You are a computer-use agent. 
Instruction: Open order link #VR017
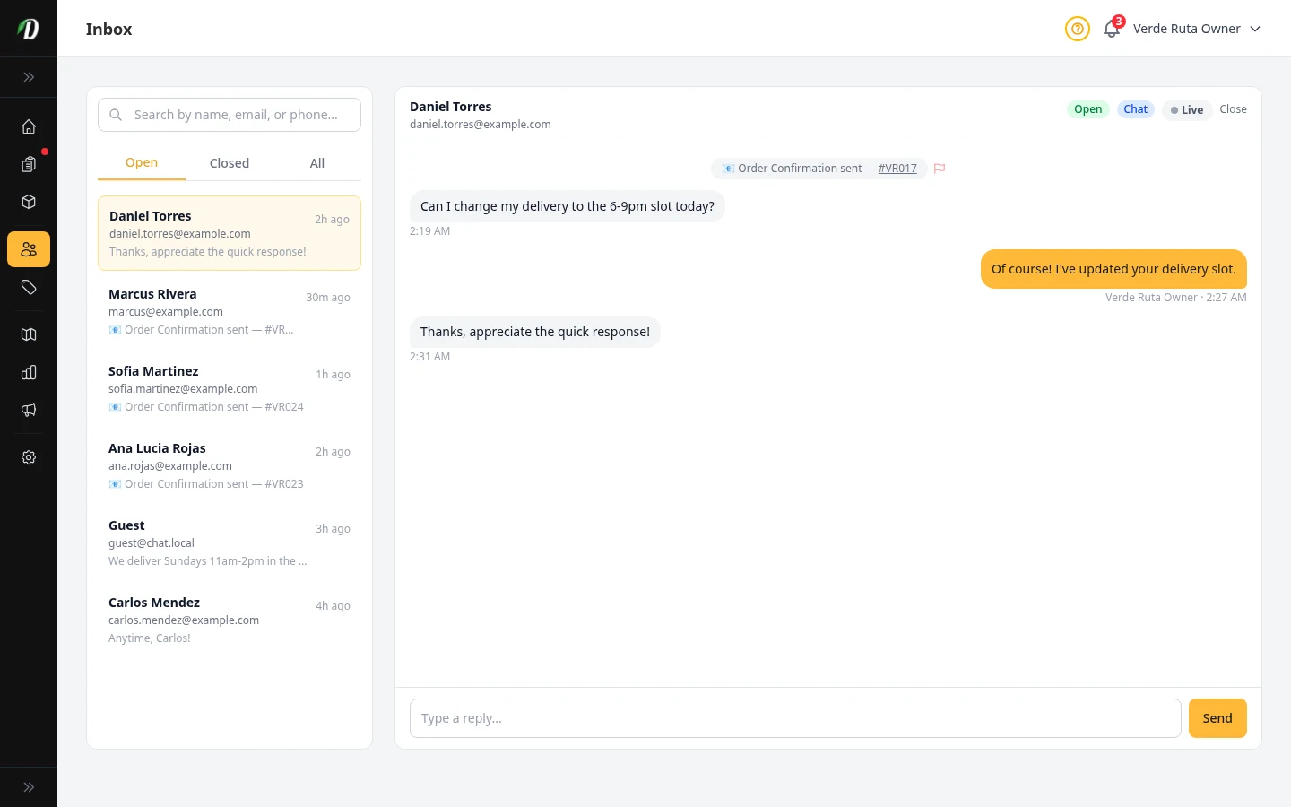tap(897, 169)
